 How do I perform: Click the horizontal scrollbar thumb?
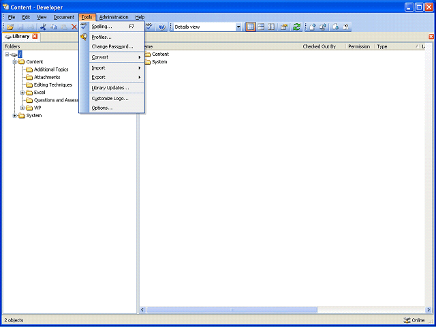[x=232, y=310]
